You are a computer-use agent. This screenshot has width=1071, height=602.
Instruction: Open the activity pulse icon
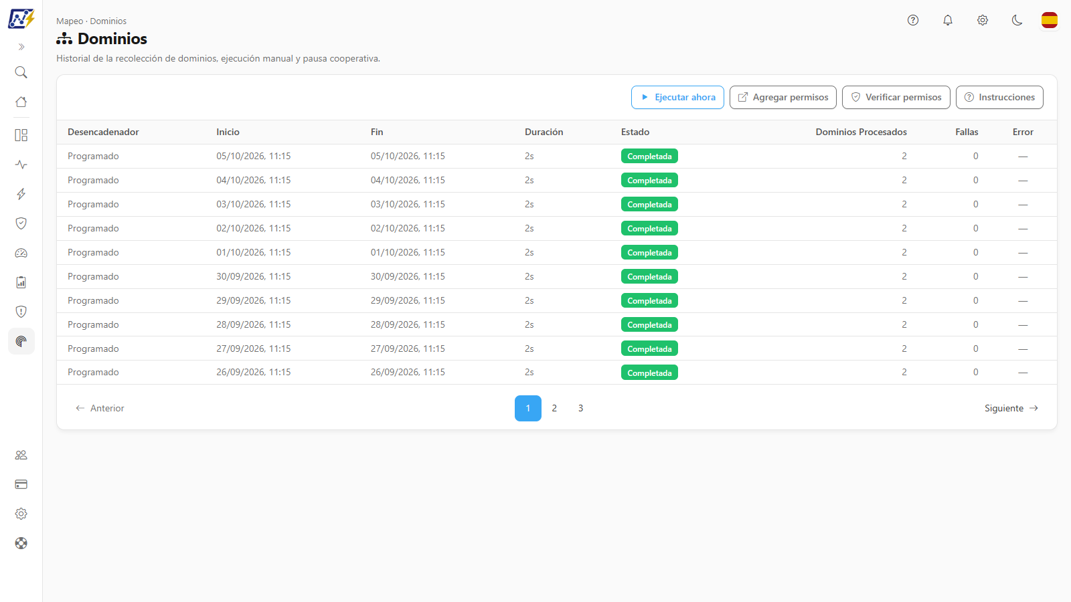[x=21, y=165]
